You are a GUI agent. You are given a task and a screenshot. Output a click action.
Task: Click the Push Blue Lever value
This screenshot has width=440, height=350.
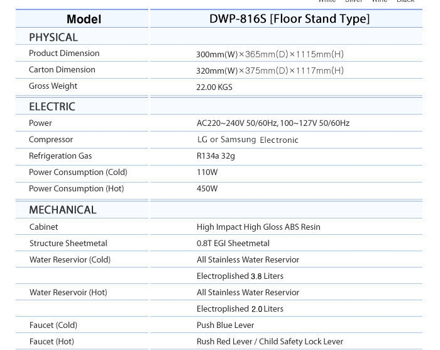point(225,325)
